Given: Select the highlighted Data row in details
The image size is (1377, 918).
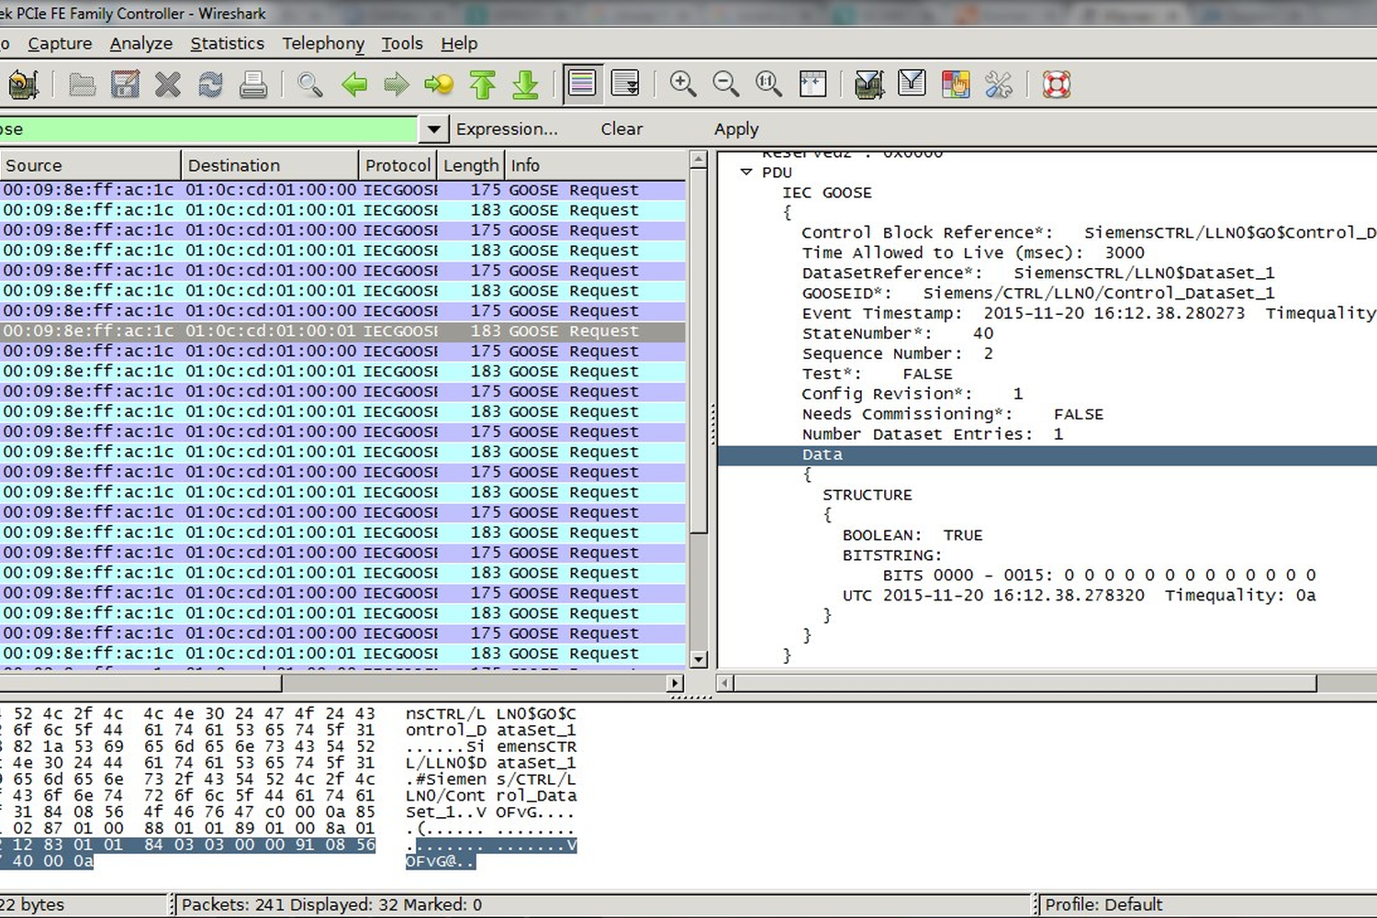Looking at the screenshot, I should 1047,454.
